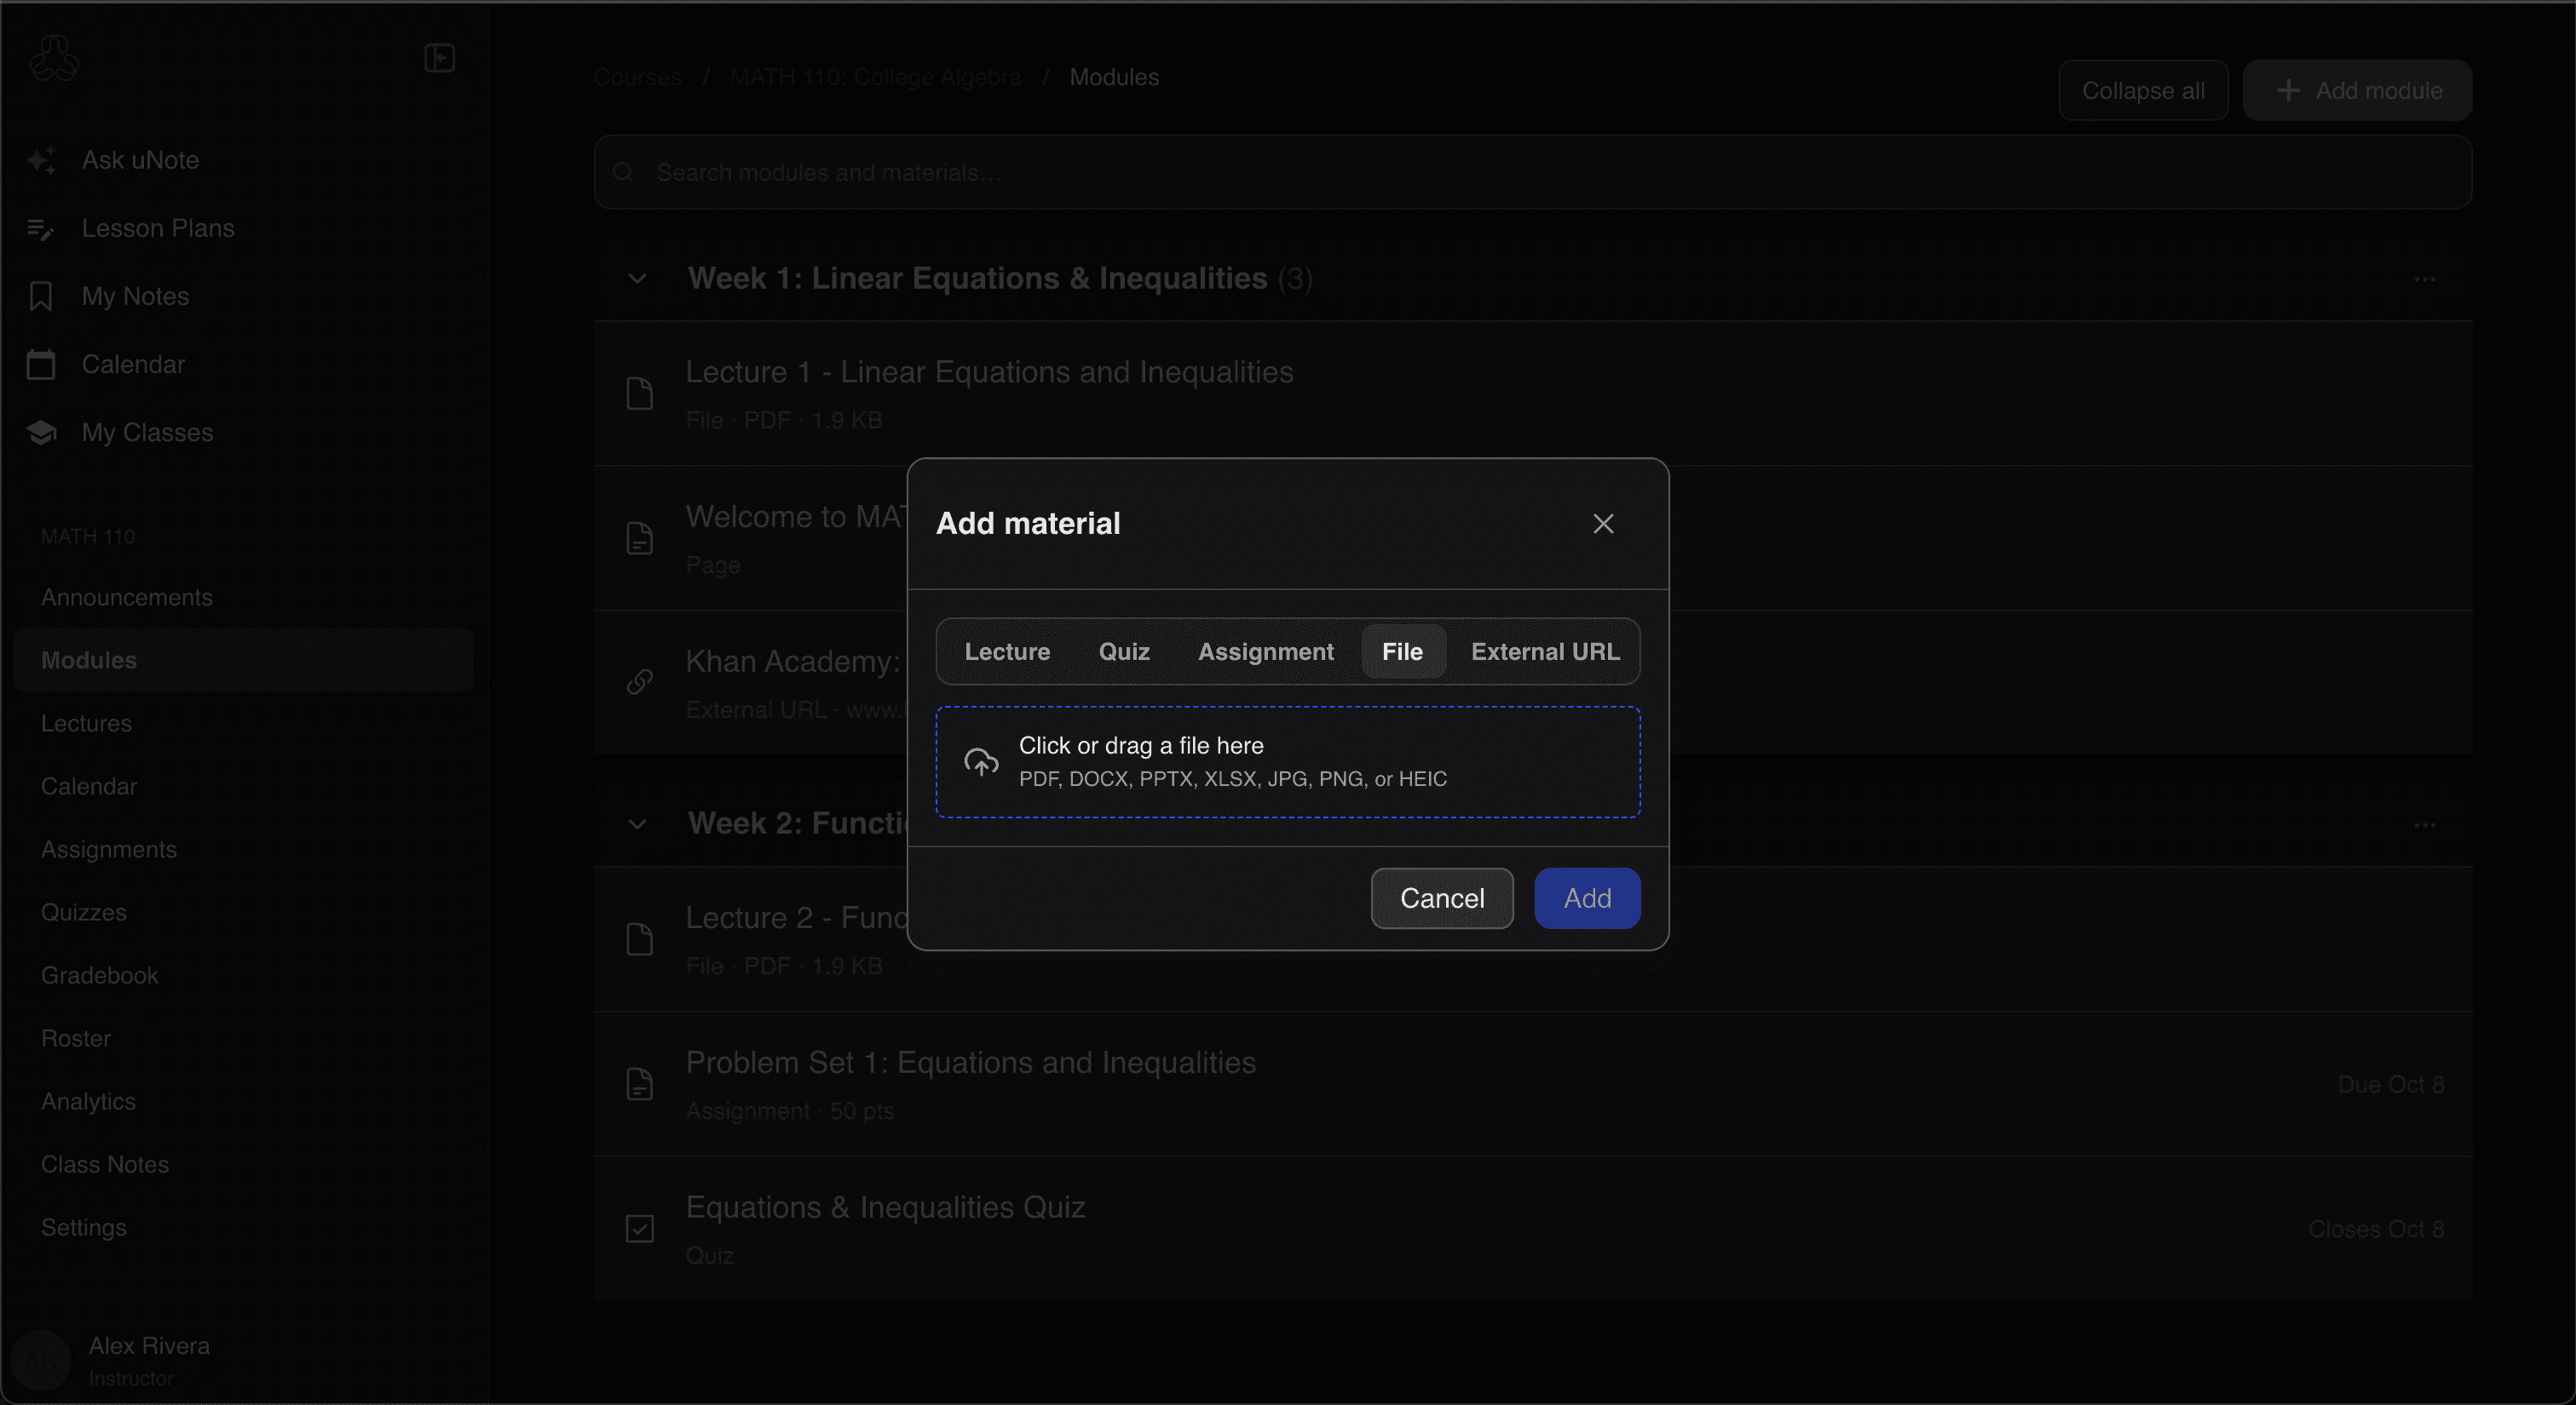Click the cloud upload icon
The height and width of the screenshot is (1405, 2576).
pos(981,762)
